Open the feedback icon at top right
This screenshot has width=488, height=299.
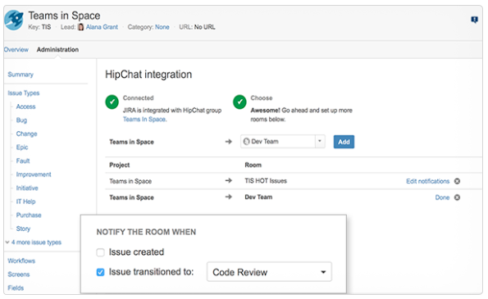pyautogui.click(x=474, y=20)
